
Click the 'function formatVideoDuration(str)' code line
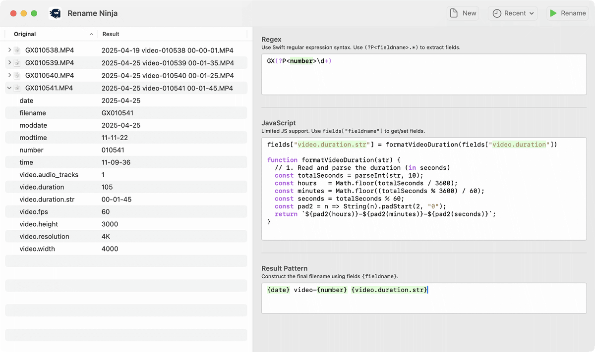coord(333,160)
